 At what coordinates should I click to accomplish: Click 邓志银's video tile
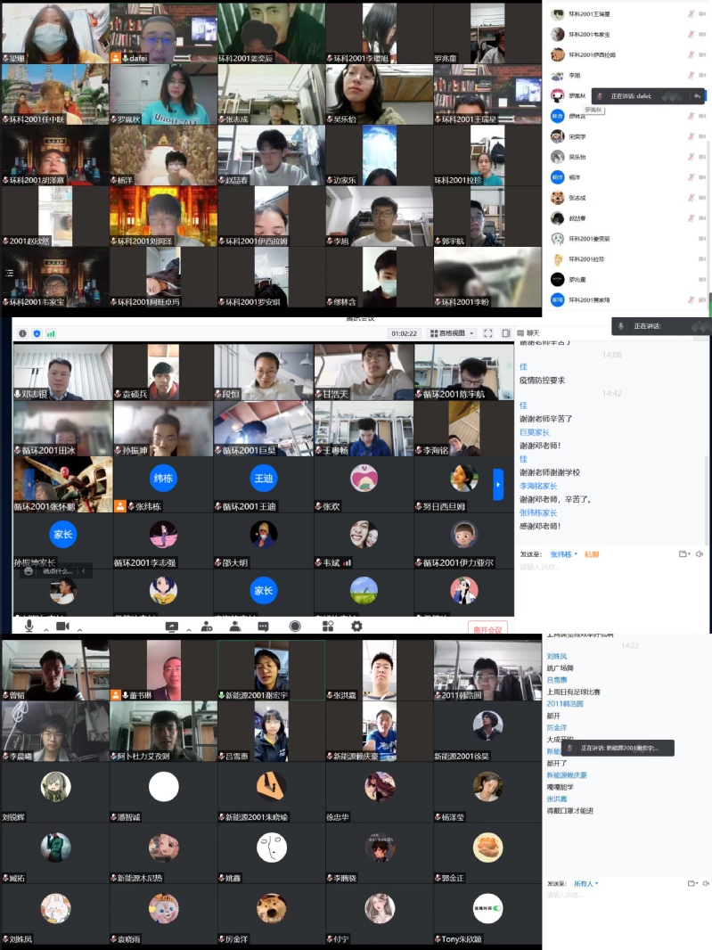[62, 372]
